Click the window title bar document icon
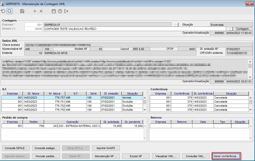This screenshot has width=255, height=161. tap(3, 4)
